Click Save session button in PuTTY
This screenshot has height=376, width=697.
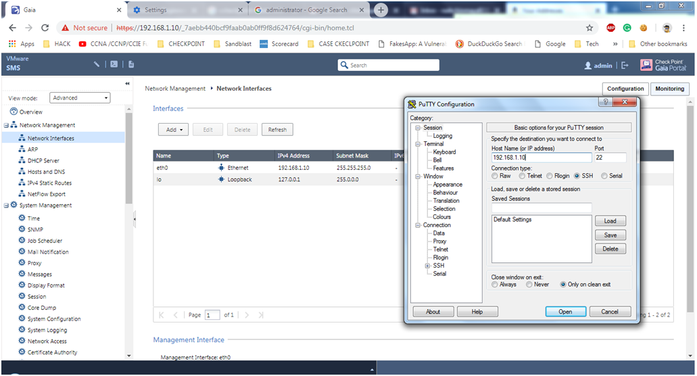[x=610, y=235]
